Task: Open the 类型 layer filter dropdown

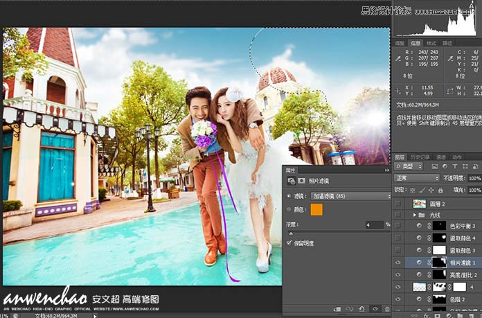Action: click(x=409, y=166)
